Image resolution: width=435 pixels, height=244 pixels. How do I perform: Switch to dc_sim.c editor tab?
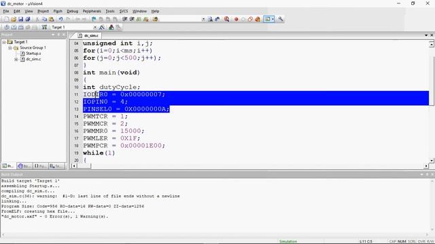coord(88,36)
